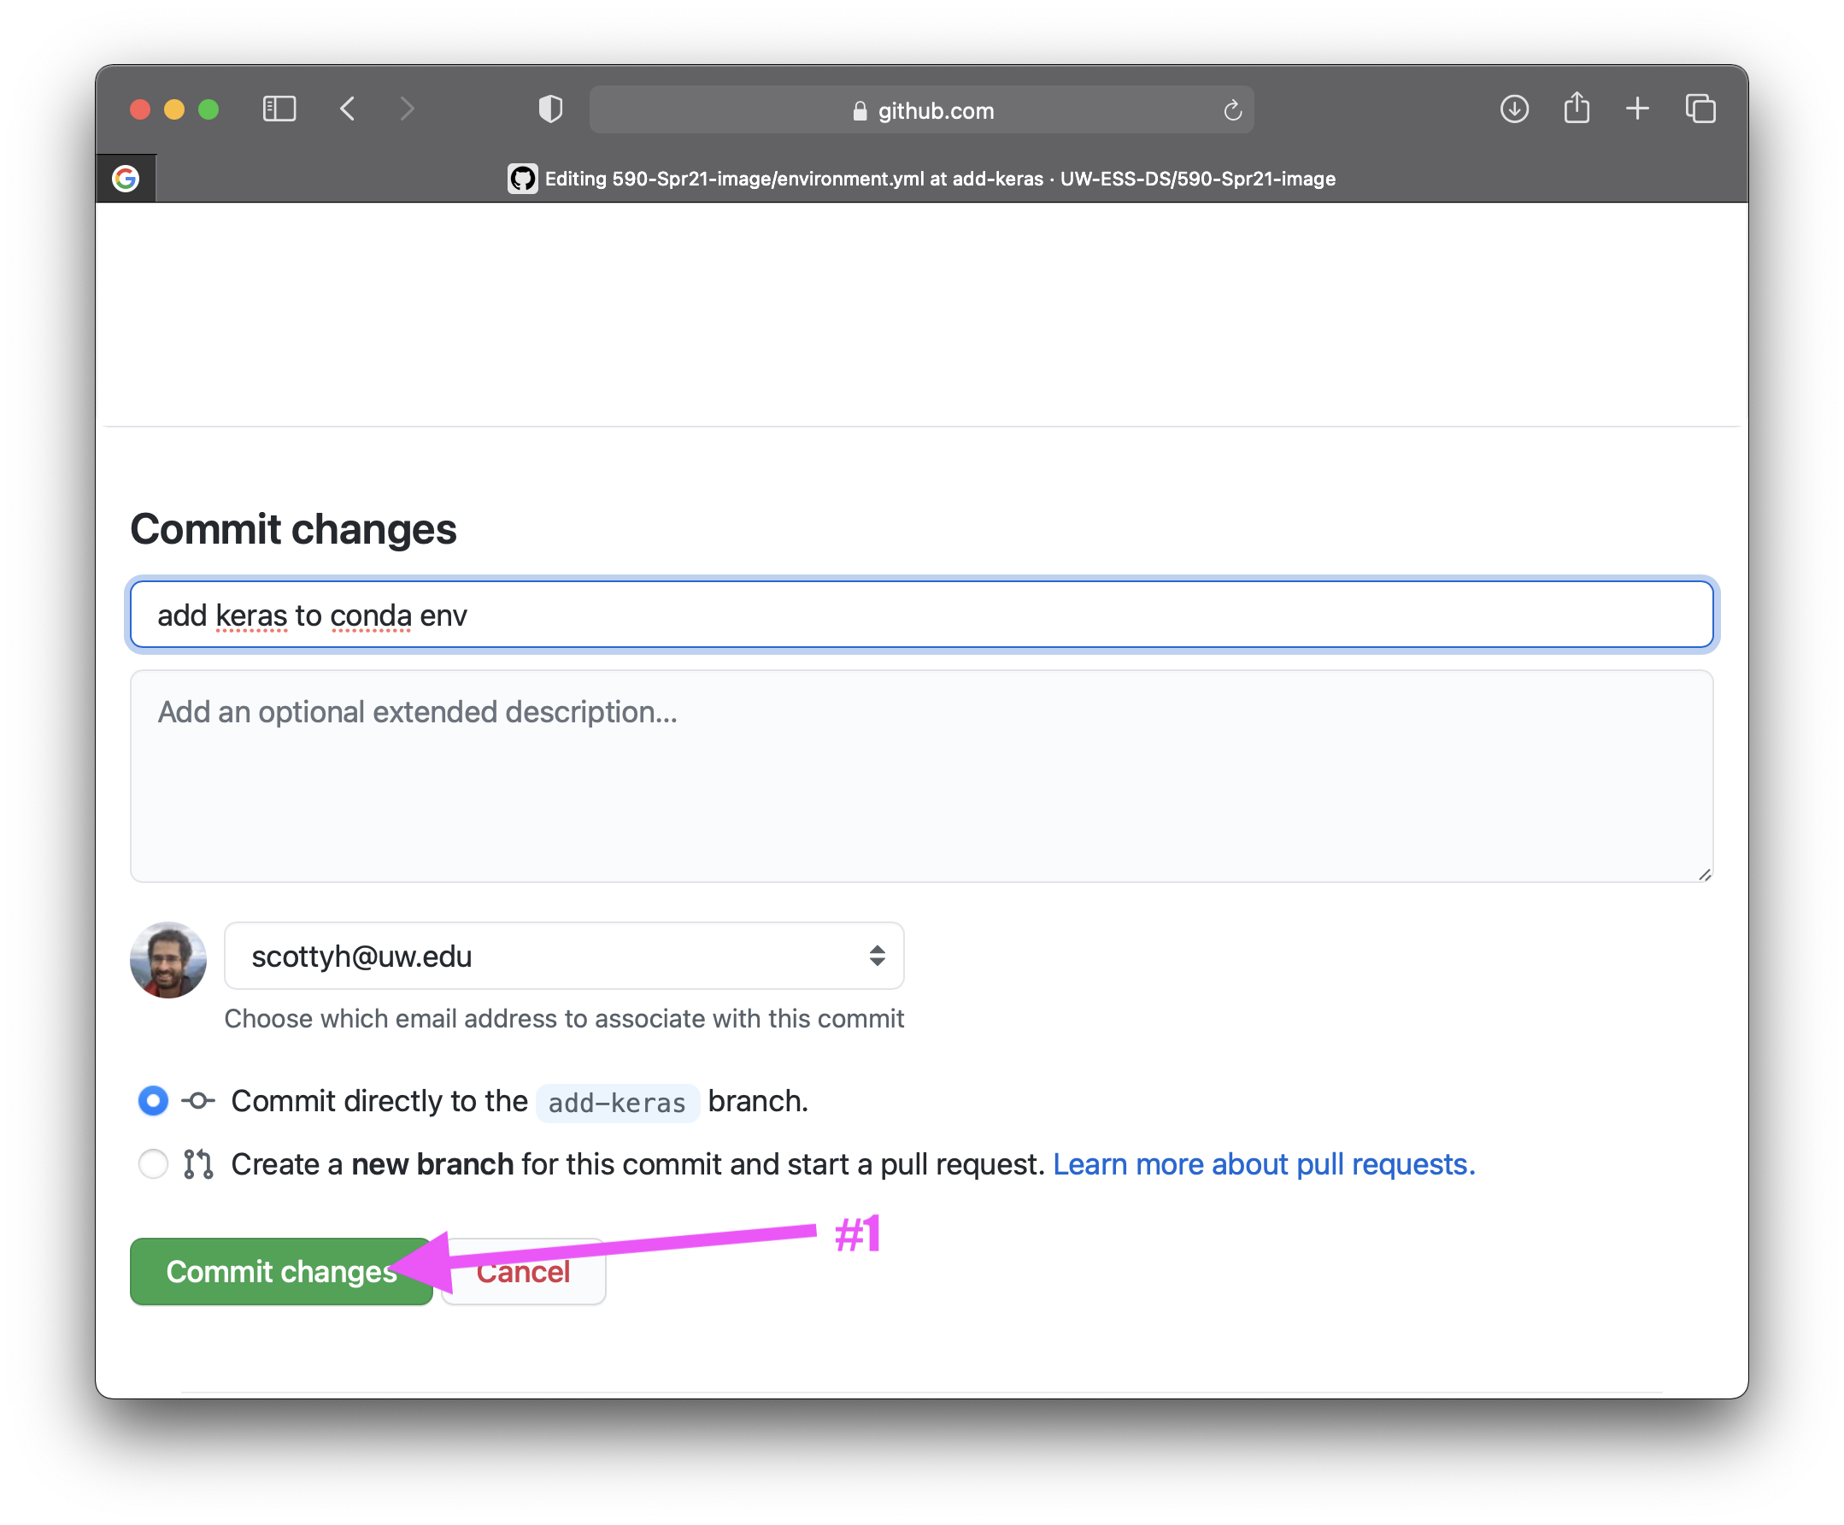Open the Share sheet icon

click(x=1577, y=109)
